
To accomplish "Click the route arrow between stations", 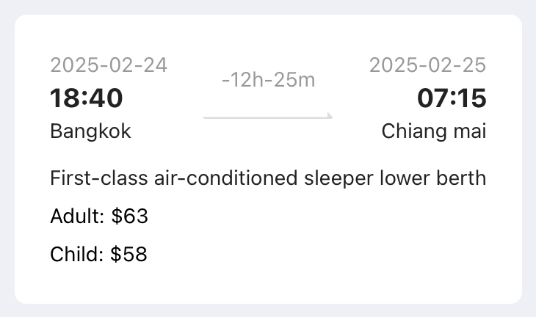I will [267, 116].
